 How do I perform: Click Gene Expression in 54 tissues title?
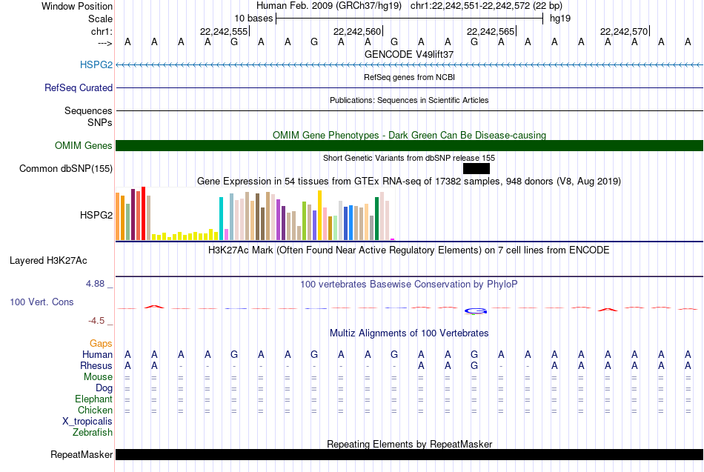click(409, 182)
